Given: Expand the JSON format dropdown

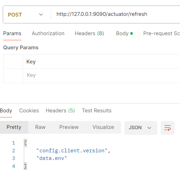Looking at the screenshot, I should (x=141, y=128).
